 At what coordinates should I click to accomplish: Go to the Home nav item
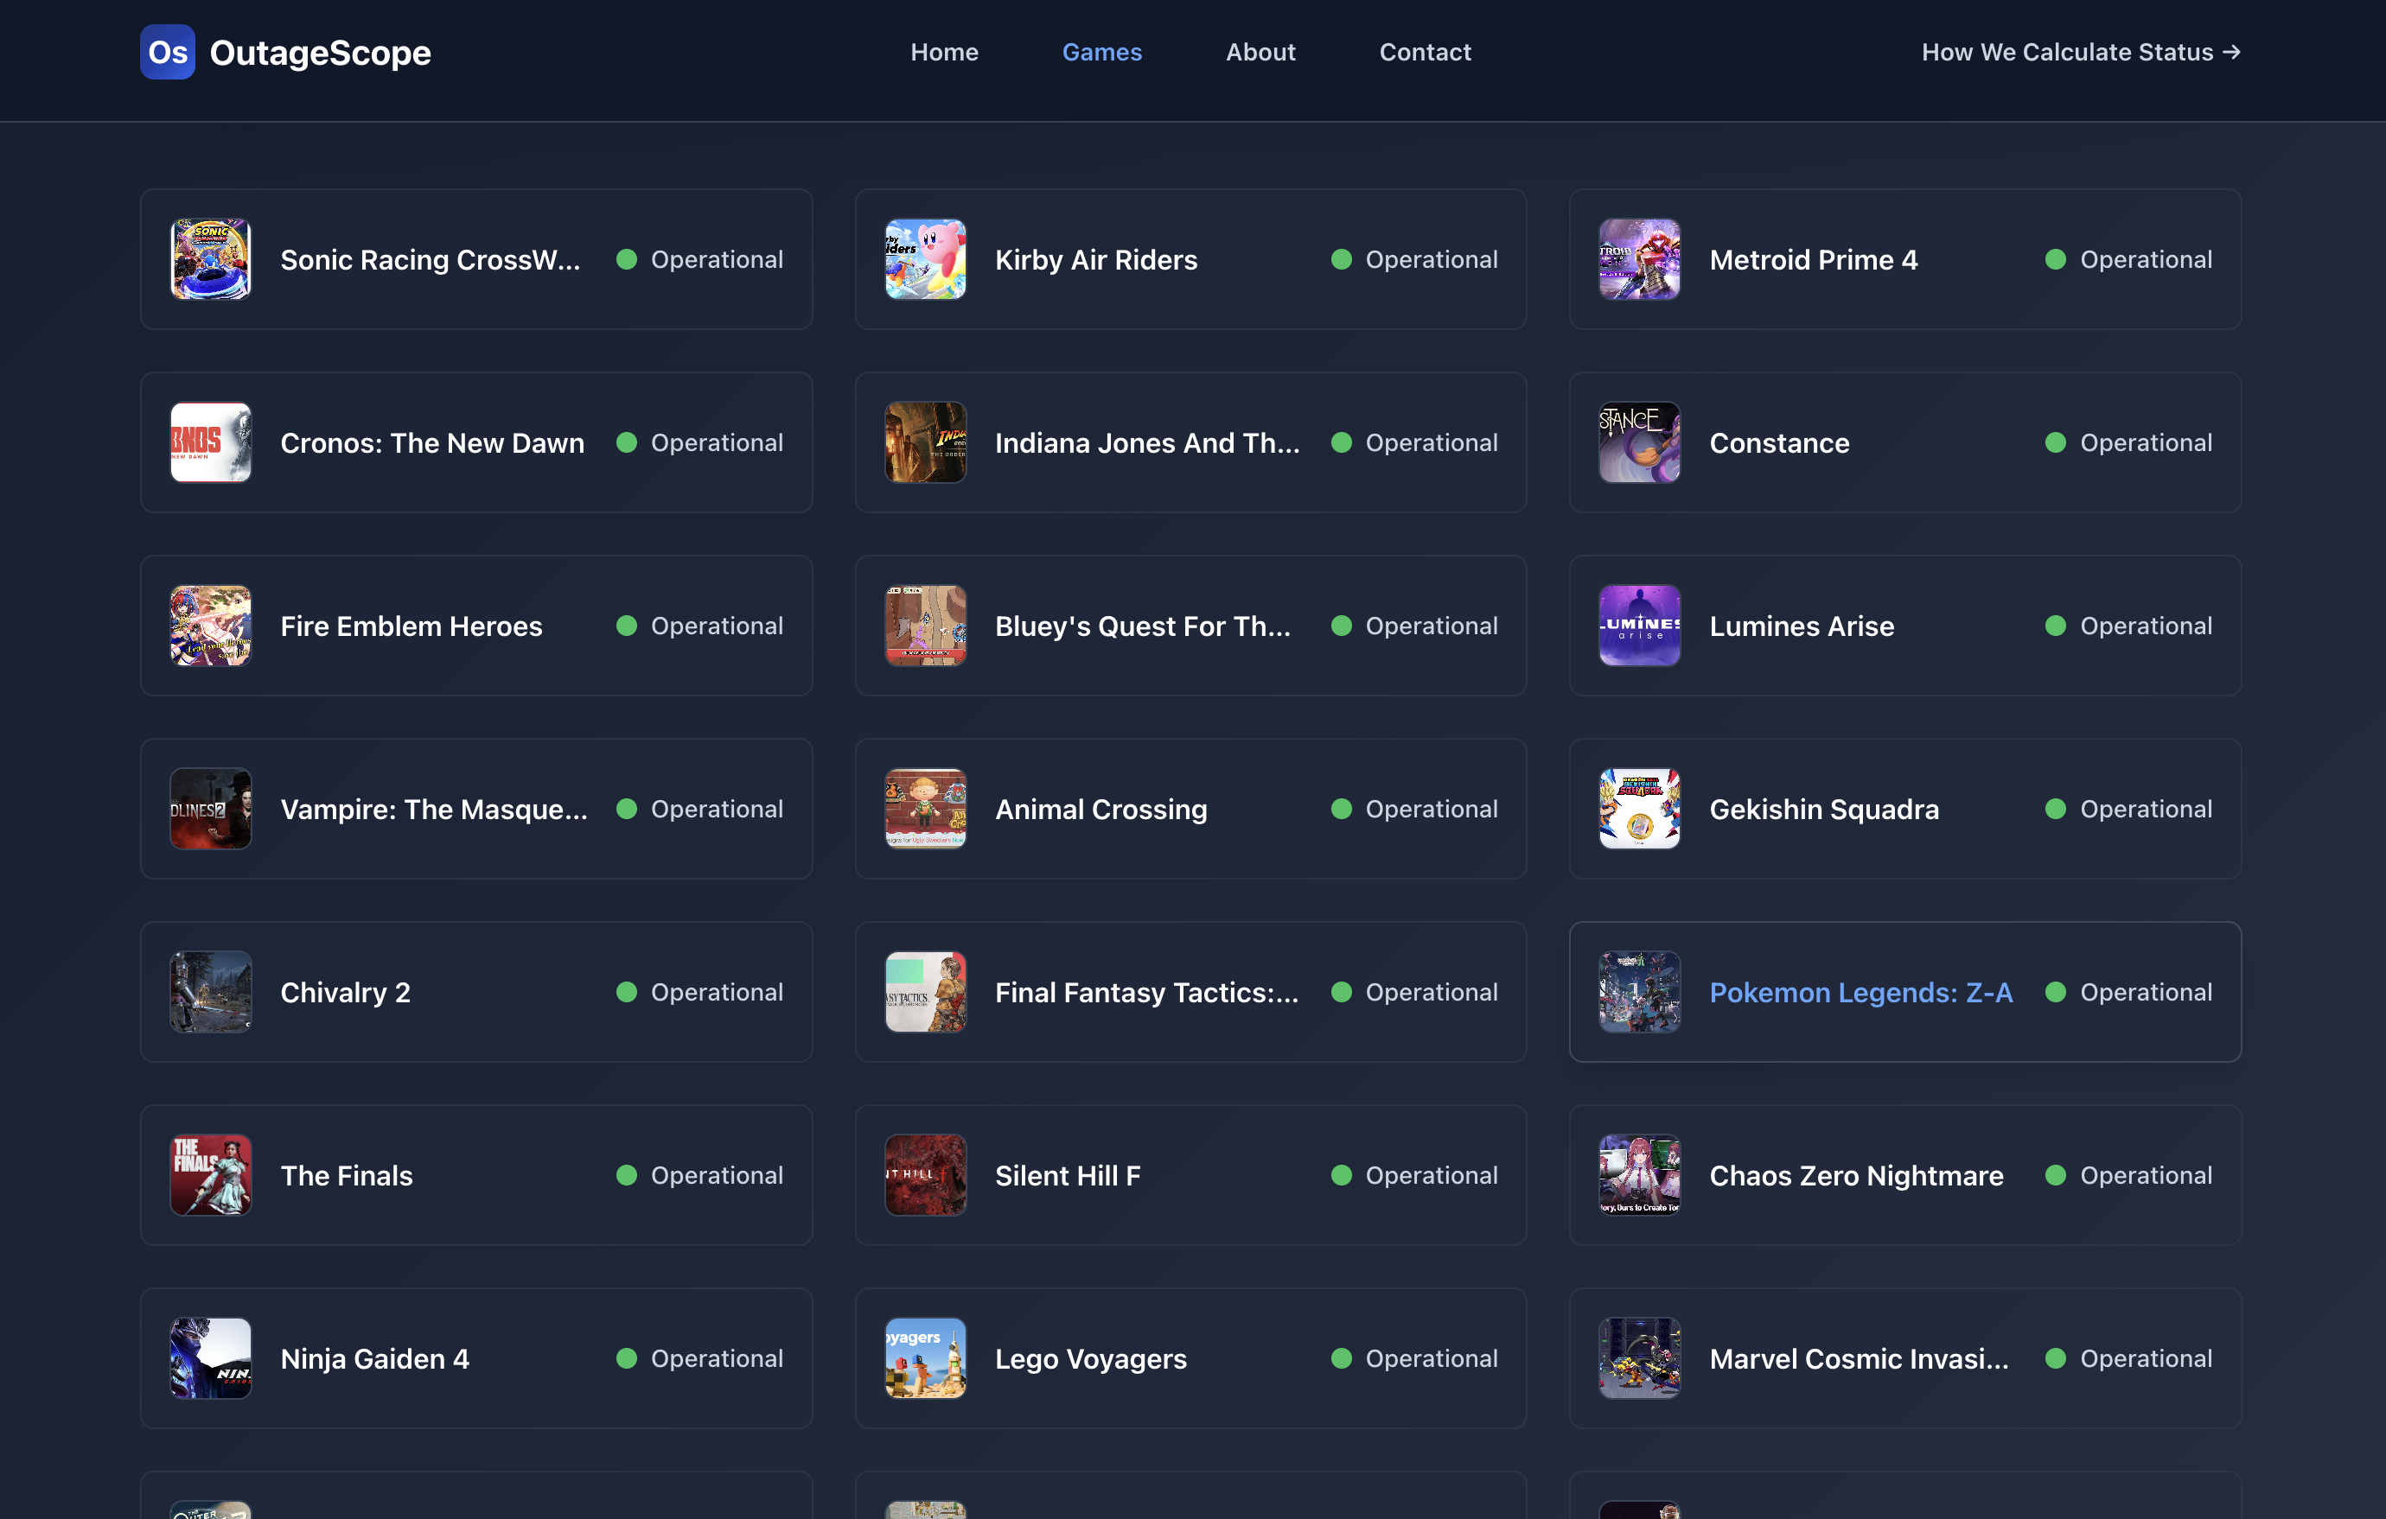(x=943, y=52)
